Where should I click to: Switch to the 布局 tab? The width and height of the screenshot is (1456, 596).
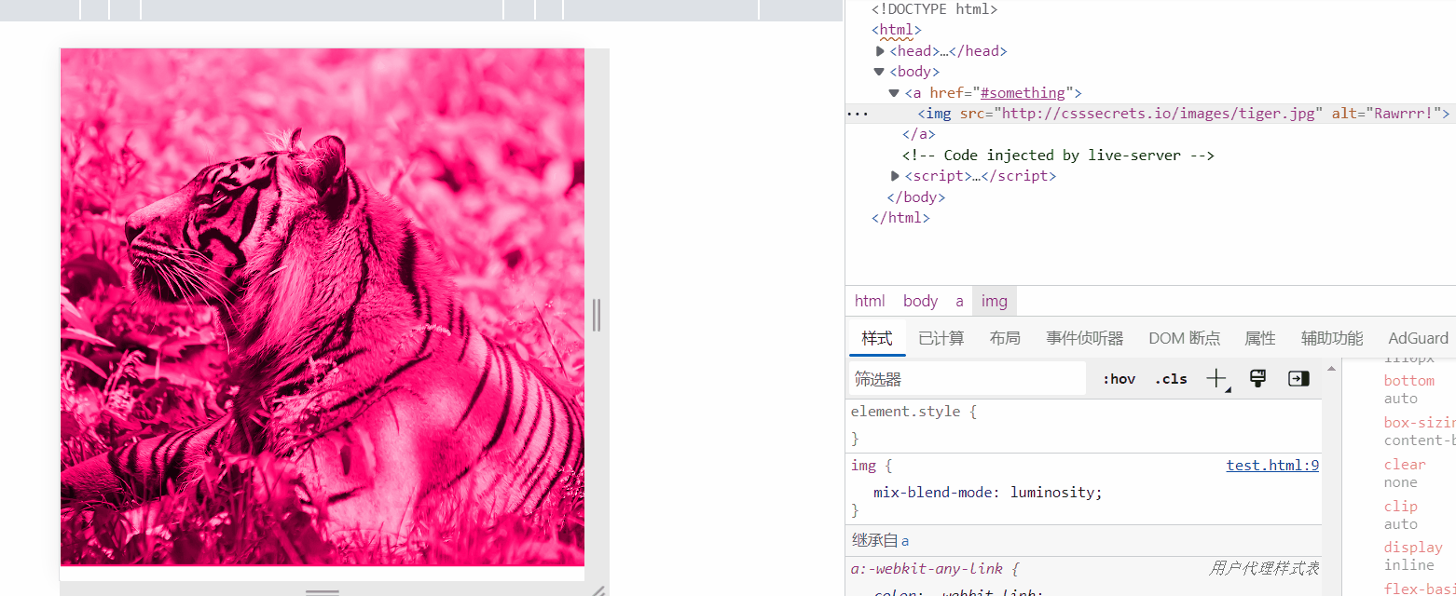coord(1005,338)
